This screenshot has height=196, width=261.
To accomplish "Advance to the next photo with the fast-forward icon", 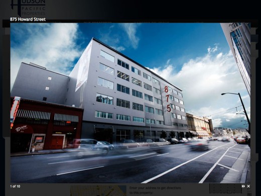I will 243,186.
